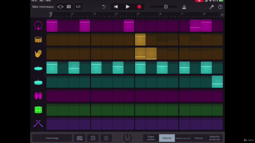
Task: Randomize pattern with dice icon
Action: [x=93, y=138]
